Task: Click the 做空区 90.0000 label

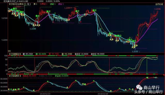Action: (x=97, y=54)
